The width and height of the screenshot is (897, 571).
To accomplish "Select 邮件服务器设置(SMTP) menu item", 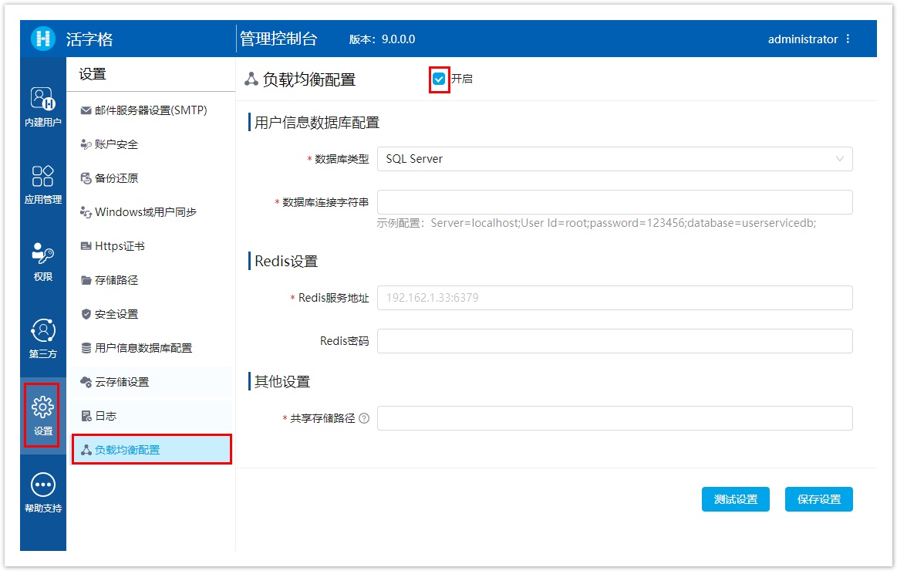I will pyautogui.click(x=151, y=110).
